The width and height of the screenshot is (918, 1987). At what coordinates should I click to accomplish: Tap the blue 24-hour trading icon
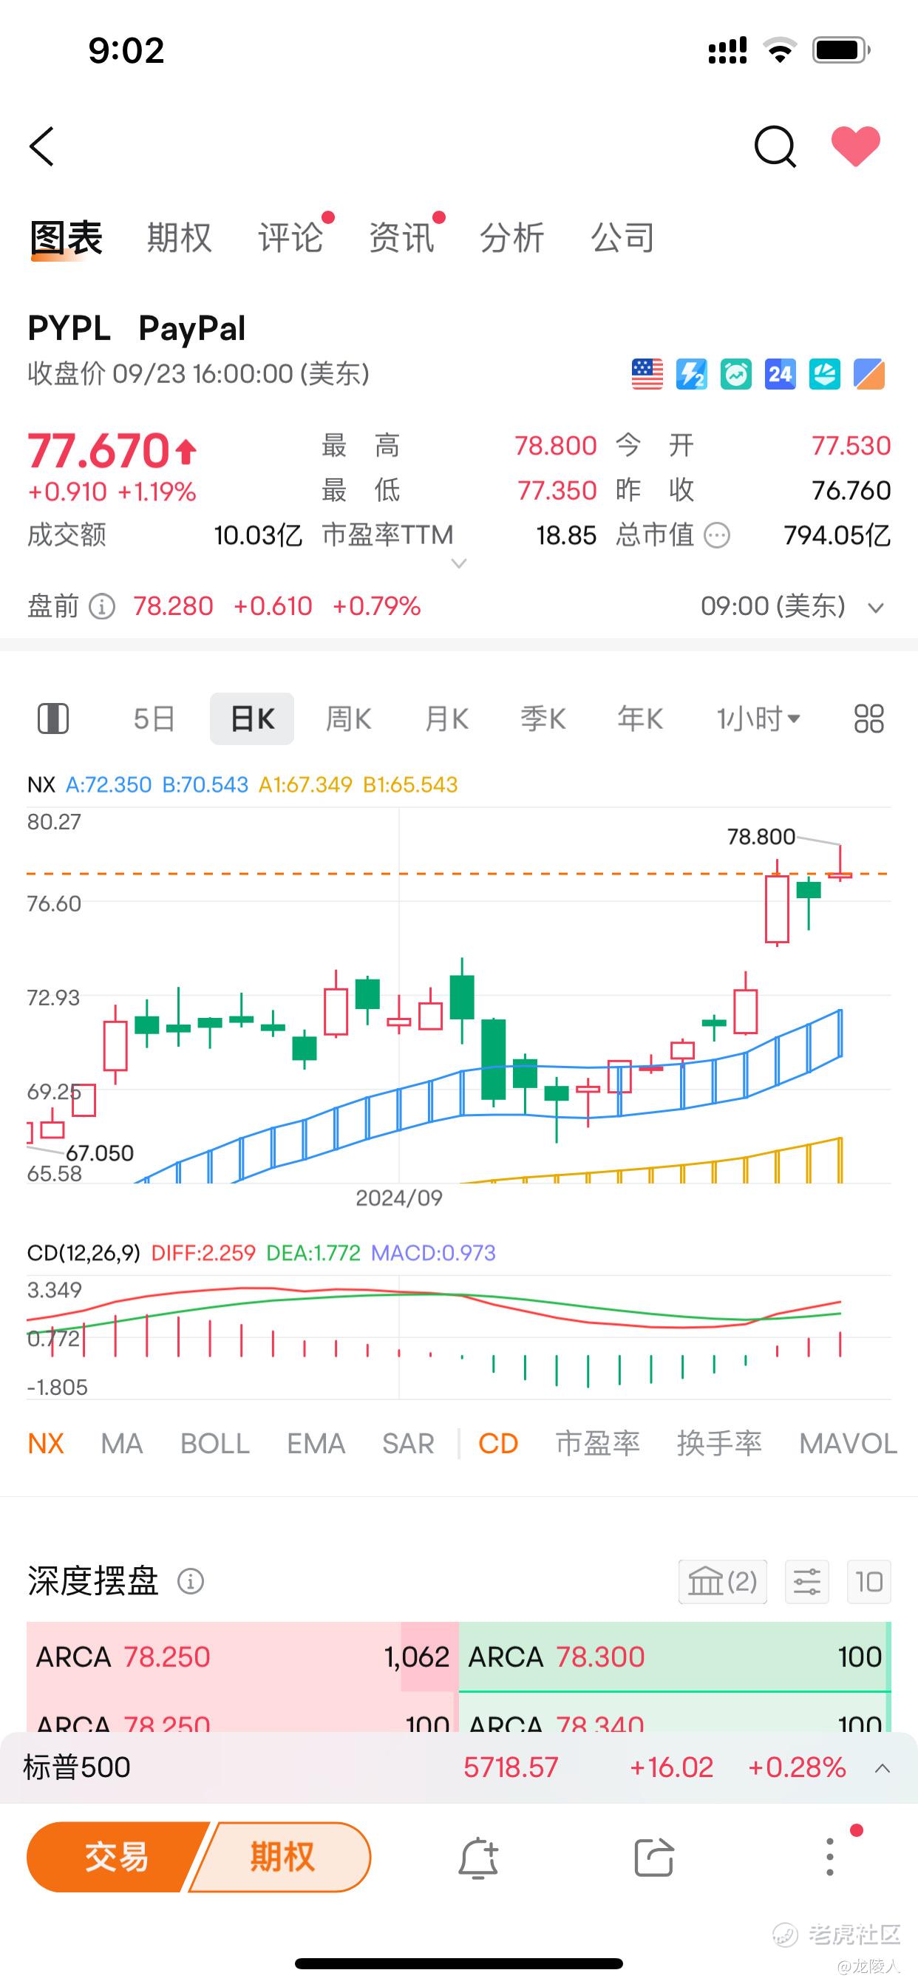pyautogui.click(x=780, y=374)
